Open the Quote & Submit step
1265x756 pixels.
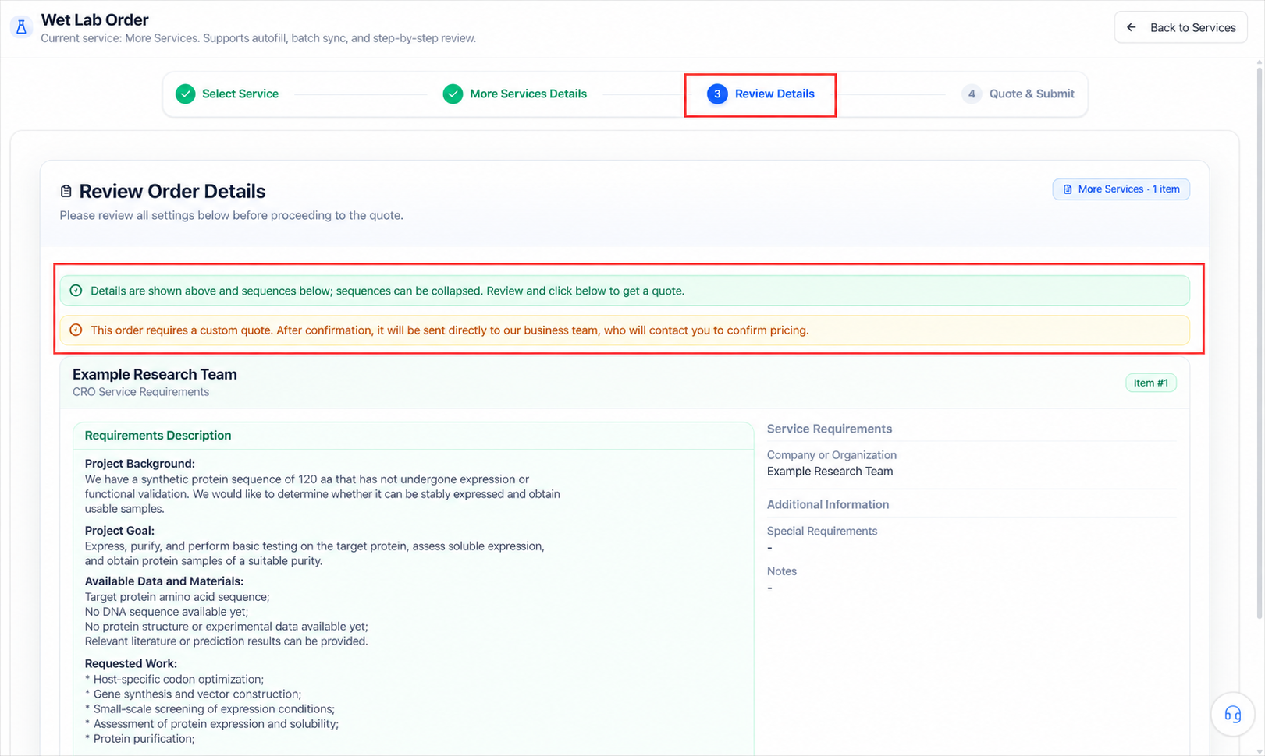click(x=1018, y=94)
